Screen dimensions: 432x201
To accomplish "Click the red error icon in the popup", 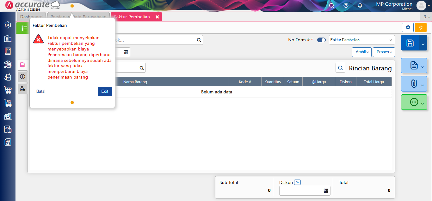I will [39, 39].
